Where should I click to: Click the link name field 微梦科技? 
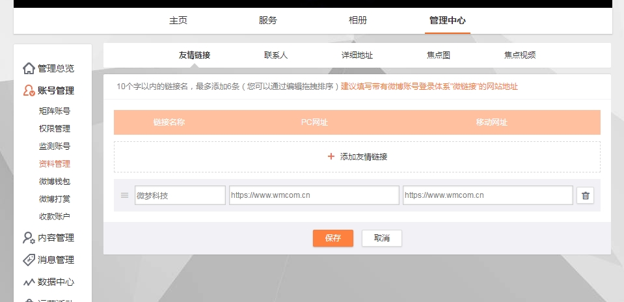tap(180, 195)
